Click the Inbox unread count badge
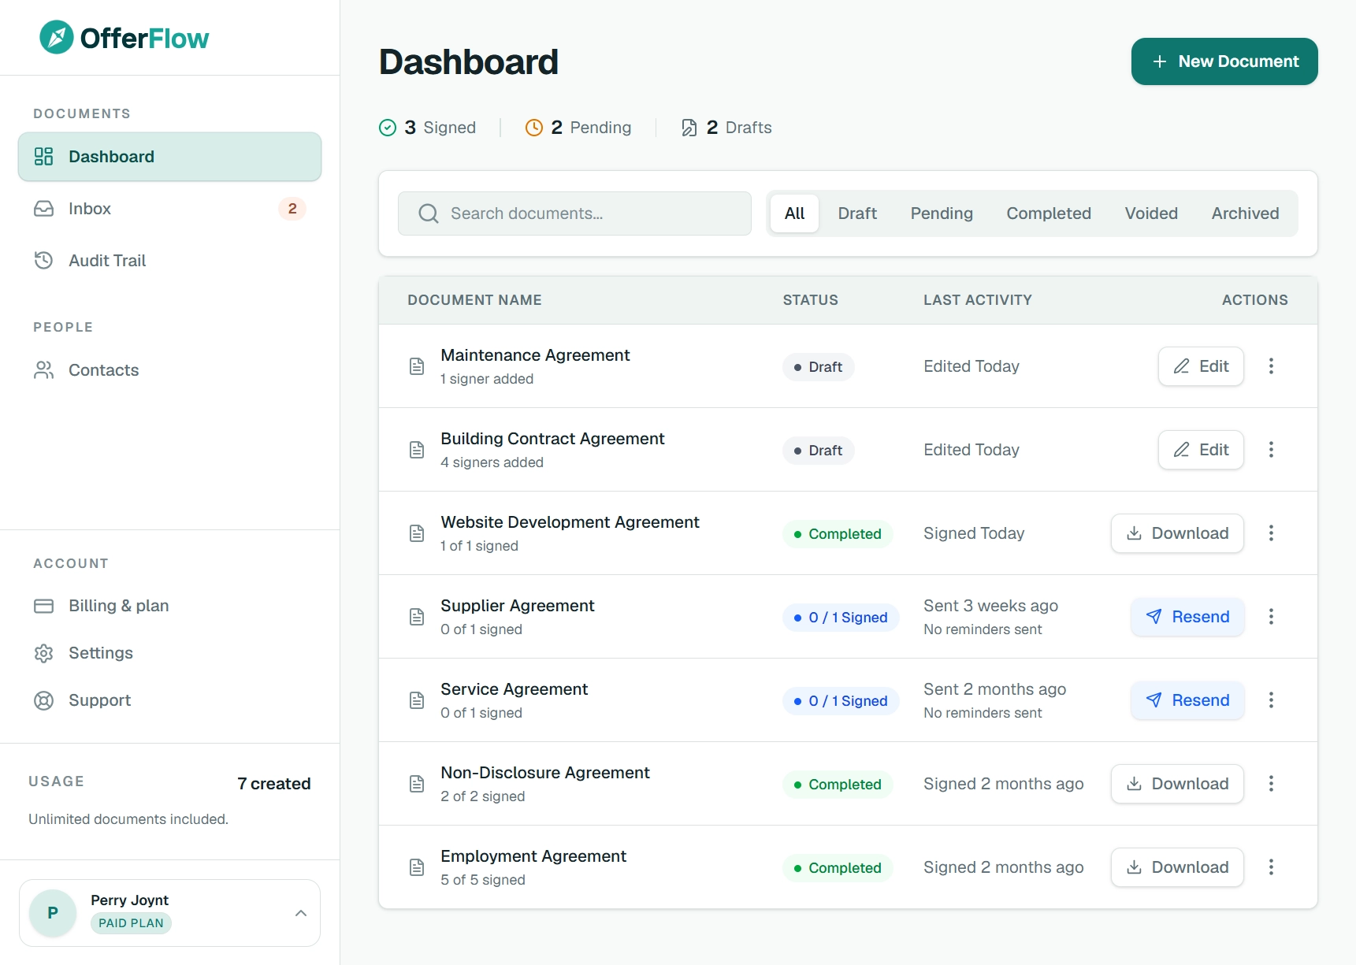 (x=292, y=209)
